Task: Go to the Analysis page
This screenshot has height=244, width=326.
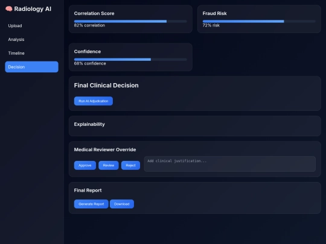Action: coord(31,39)
